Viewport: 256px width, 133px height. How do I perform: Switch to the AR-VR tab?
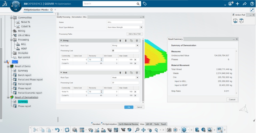pyautogui.click(x=149, y=124)
